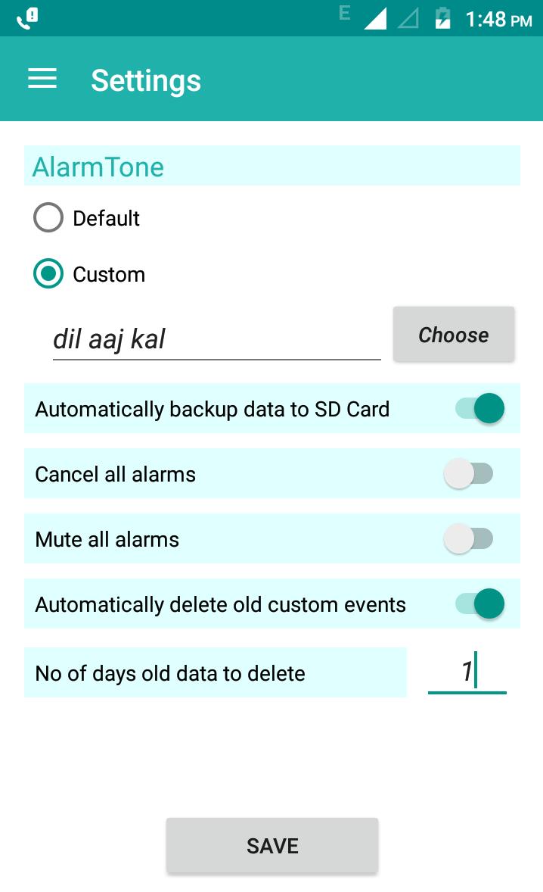This screenshot has height=892, width=543.
Task: Select the Default alarm tone radio
Action: click(48, 217)
